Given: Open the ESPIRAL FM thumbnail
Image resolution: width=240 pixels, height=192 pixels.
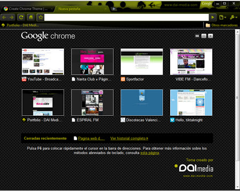Looking at the screenshot, I should (x=92, y=102).
